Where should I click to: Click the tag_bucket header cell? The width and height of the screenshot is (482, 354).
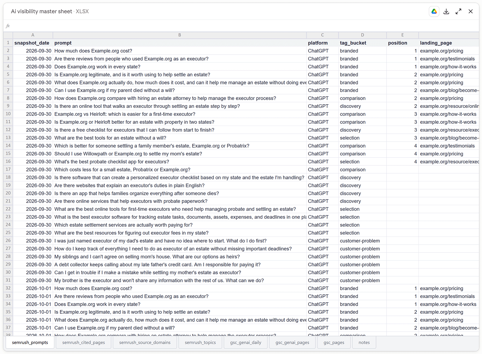pyautogui.click(x=362, y=43)
